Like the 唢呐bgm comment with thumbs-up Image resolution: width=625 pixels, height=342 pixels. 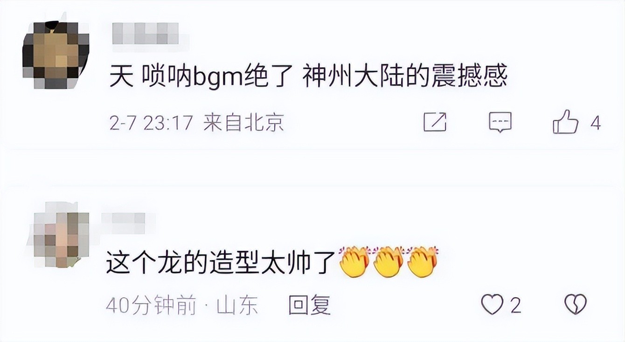point(565,122)
